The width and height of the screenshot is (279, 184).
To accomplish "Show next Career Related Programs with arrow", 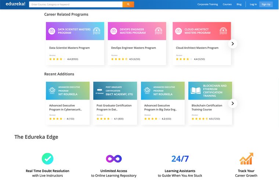I will click(x=232, y=44).
